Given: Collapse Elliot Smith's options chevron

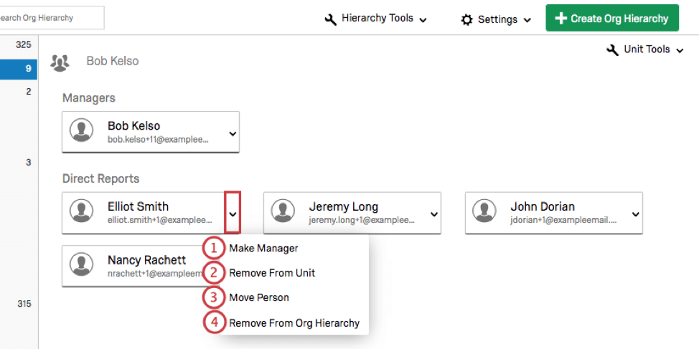Looking at the screenshot, I should (232, 213).
